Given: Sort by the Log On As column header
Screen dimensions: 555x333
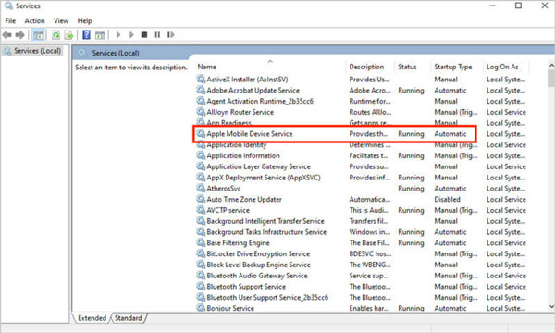Looking at the screenshot, I should [x=505, y=67].
